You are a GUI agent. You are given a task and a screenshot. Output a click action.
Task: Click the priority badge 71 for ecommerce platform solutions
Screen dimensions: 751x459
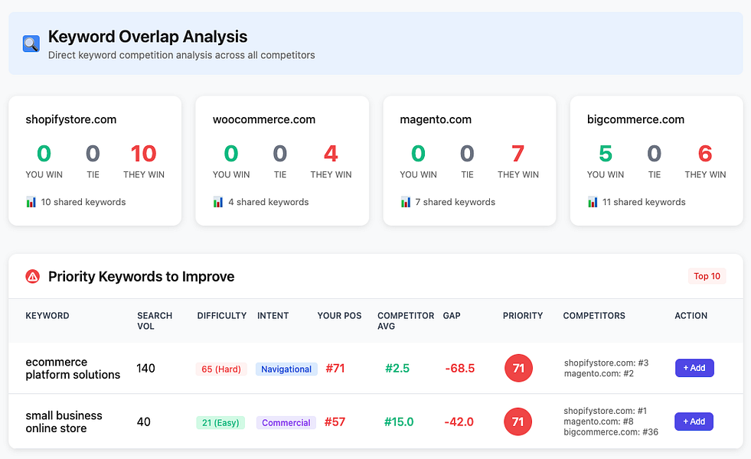pyautogui.click(x=518, y=368)
